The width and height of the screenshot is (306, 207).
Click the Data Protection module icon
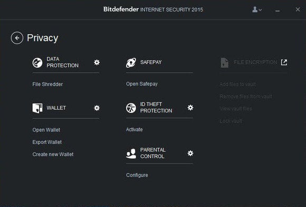[37, 63]
